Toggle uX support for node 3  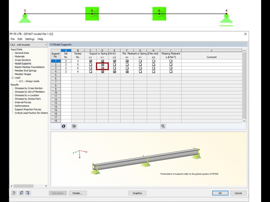coord(91,61)
